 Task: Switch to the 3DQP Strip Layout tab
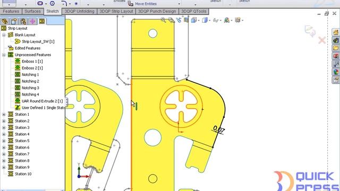(x=116, y=11)
